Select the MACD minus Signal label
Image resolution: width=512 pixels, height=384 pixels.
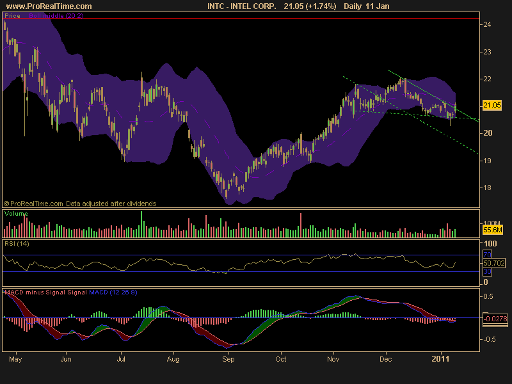pyautogui.click(x=35, y=292)
